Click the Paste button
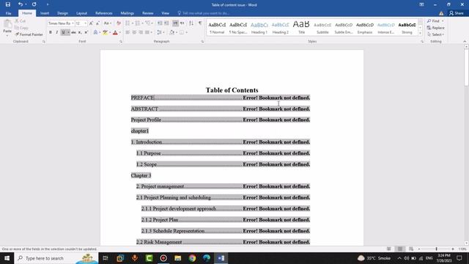Image resolution: width=469 pixels, height=264 pixels. pyautogui.click(x=7, y=27)
